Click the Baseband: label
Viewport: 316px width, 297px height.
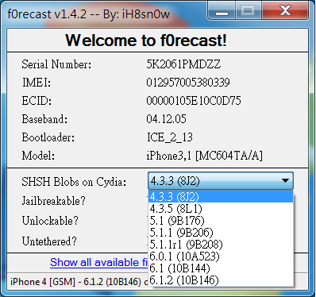coord(44,119)
